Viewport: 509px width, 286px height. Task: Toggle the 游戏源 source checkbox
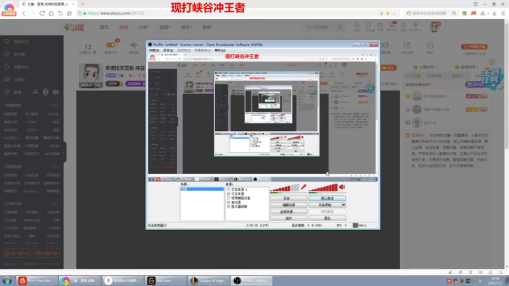(228, 202)
